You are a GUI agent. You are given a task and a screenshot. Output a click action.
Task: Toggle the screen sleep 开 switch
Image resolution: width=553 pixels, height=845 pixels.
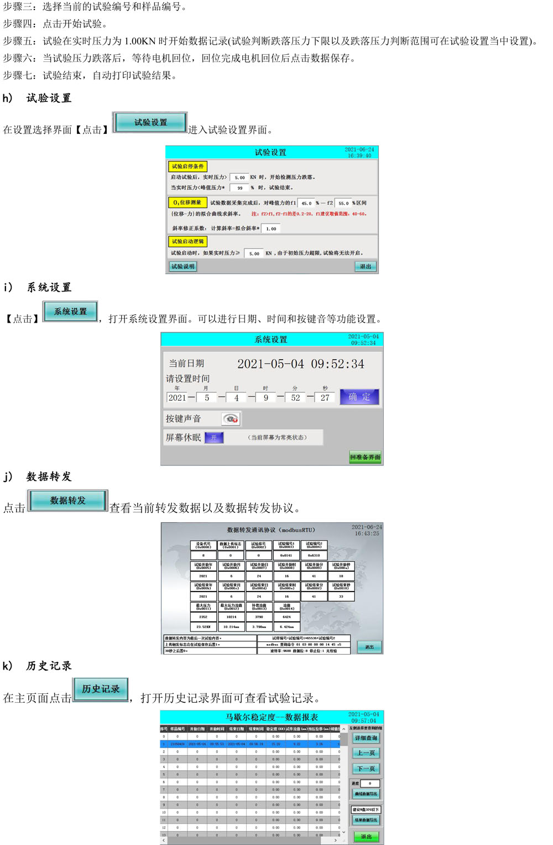pos(214,438)
